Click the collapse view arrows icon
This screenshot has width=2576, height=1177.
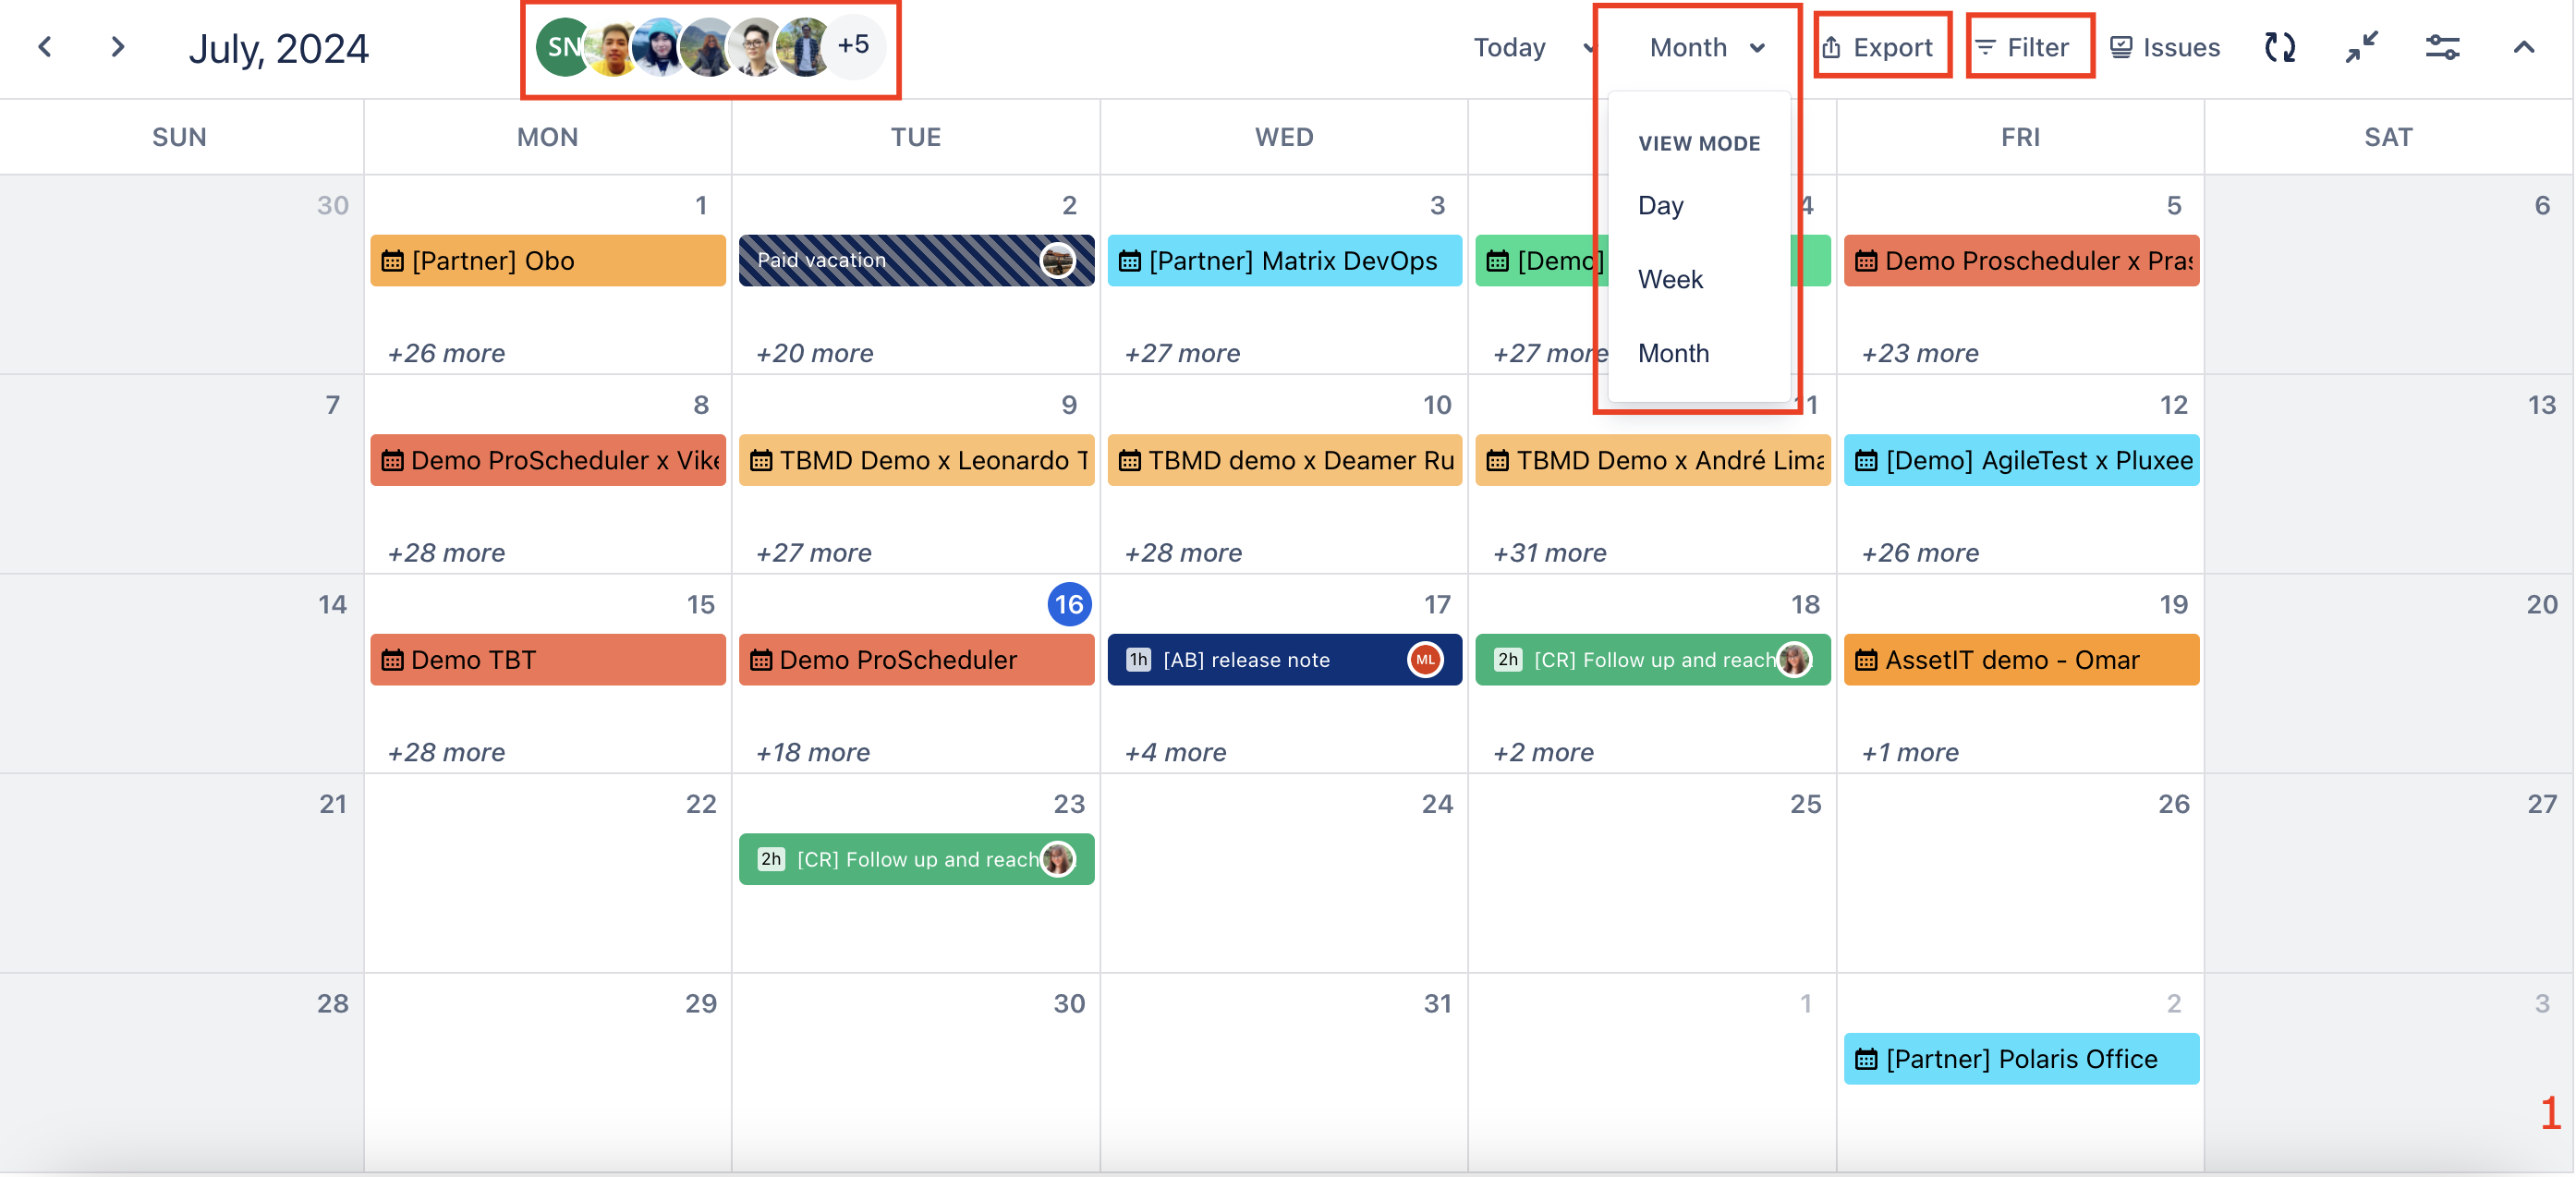2361,47
